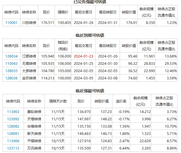Click conversion value 133.08
The image size is (181, 153).
(106, 126)
